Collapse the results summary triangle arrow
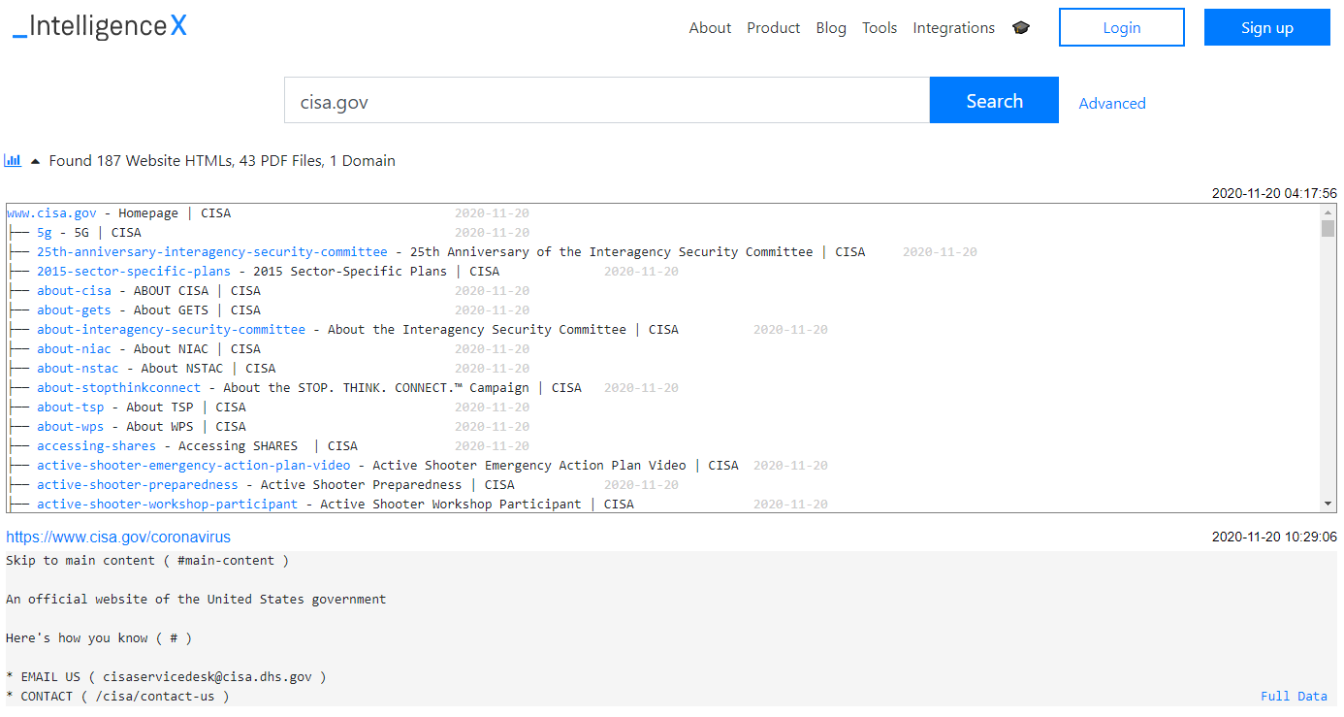The height and width of the screenshot is (717, 1344). tap(36, 161)
